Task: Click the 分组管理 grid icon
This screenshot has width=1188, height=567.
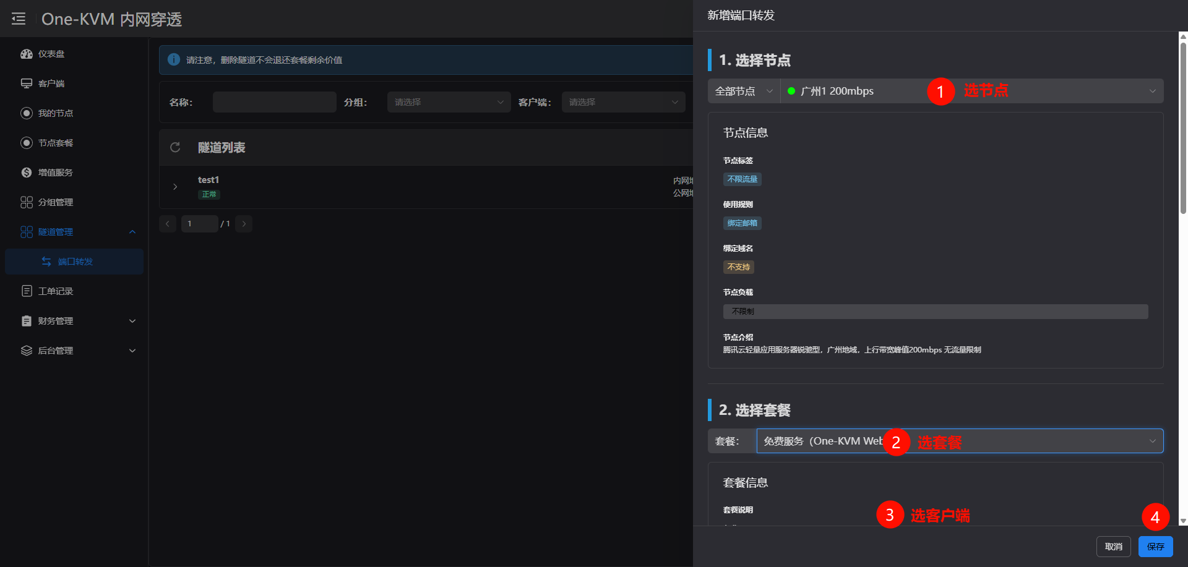Action: tap(27, 202)
